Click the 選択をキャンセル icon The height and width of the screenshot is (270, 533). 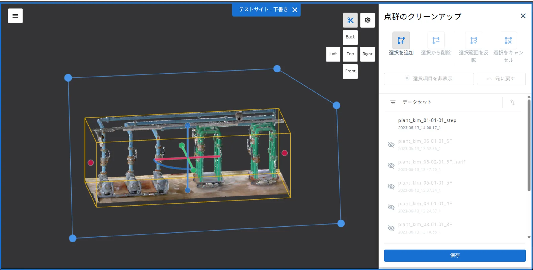click(508, 40)
